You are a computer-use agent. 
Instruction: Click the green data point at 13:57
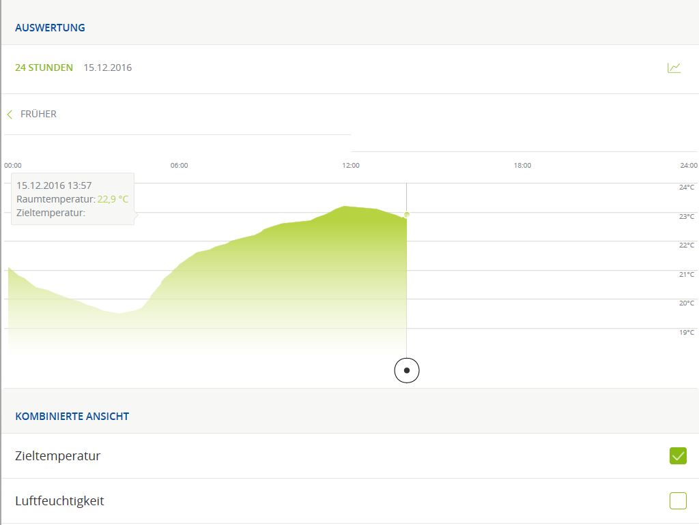[407, 215]
